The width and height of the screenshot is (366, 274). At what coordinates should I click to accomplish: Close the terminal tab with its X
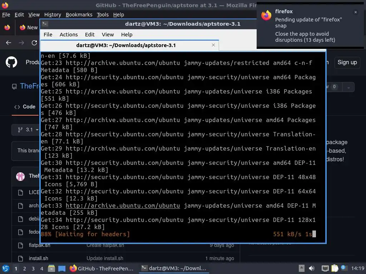[213, 45]
